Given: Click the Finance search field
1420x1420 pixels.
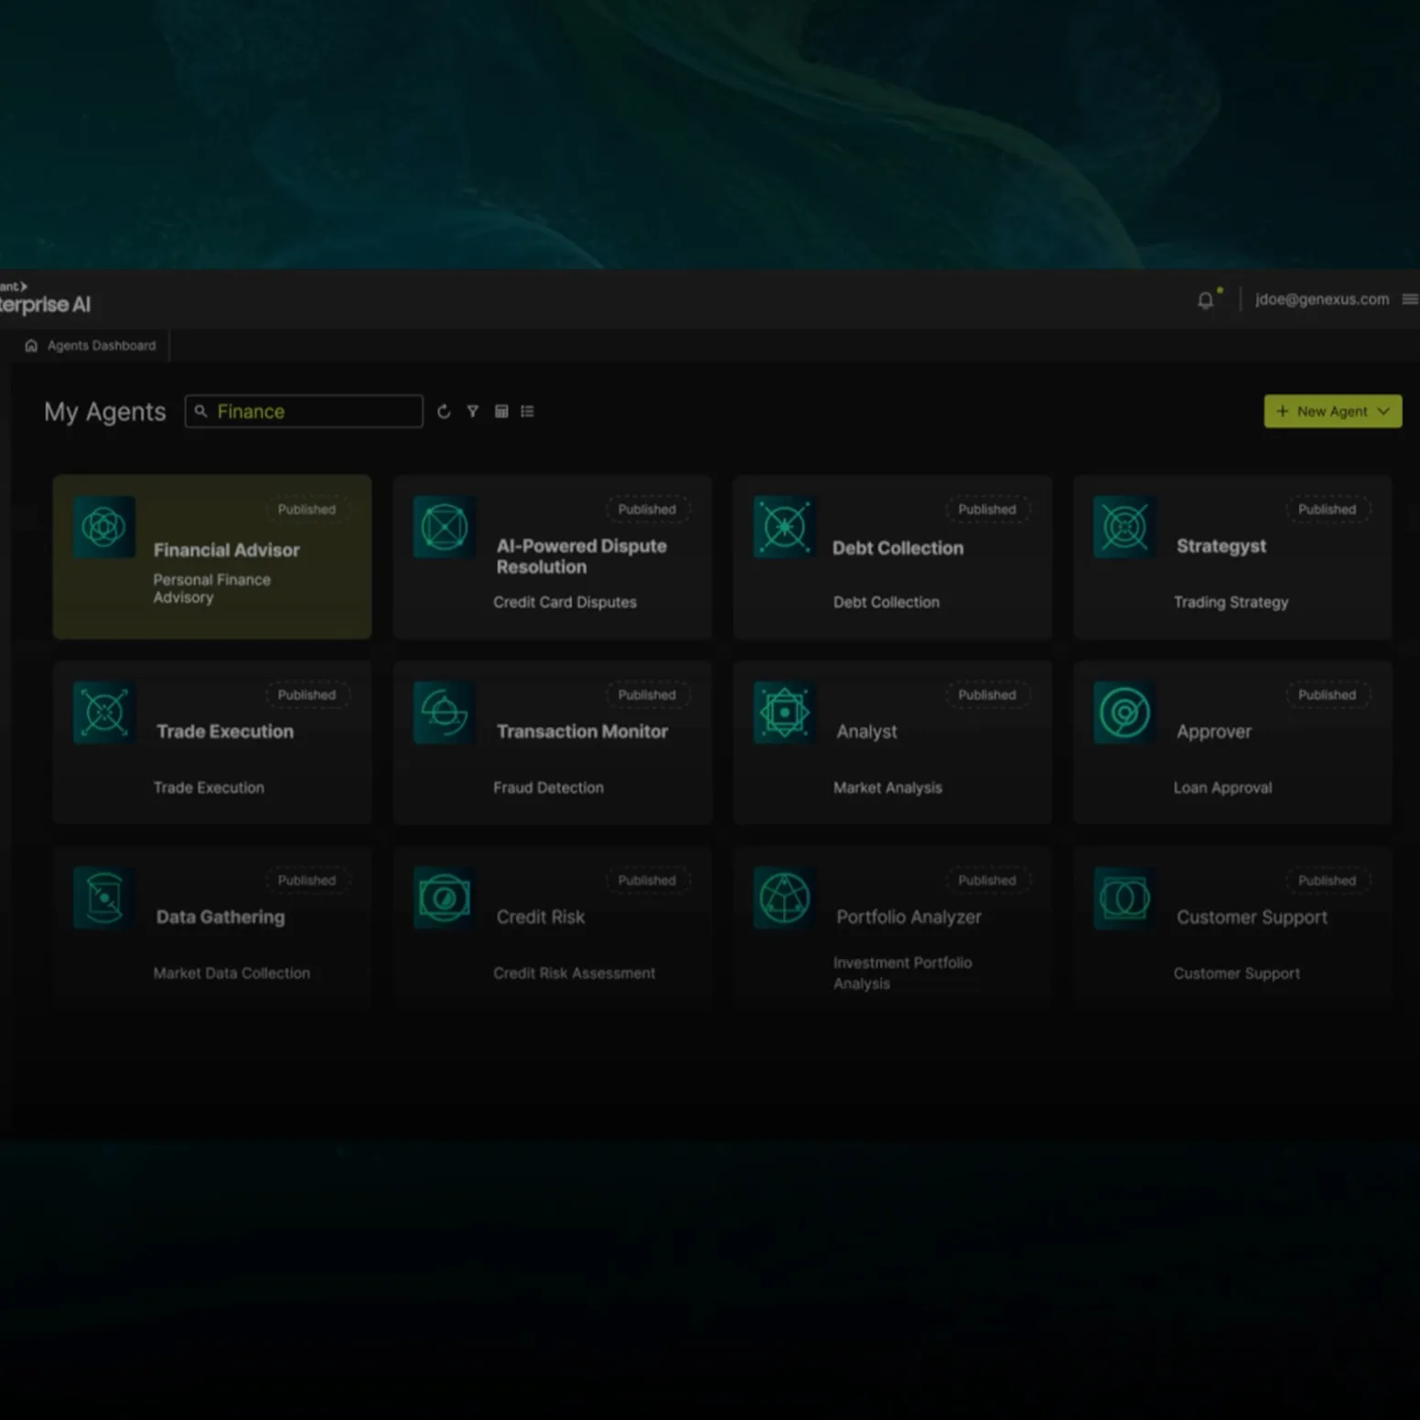Looking at the screenshot, I should click(311, 412).
